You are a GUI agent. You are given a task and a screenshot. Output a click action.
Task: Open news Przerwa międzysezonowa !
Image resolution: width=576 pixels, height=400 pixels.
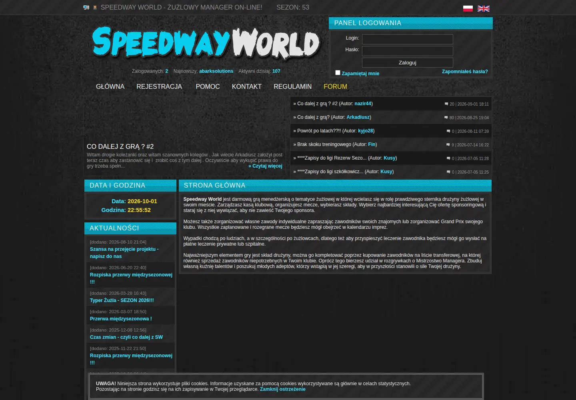click(x=121, y=319)
